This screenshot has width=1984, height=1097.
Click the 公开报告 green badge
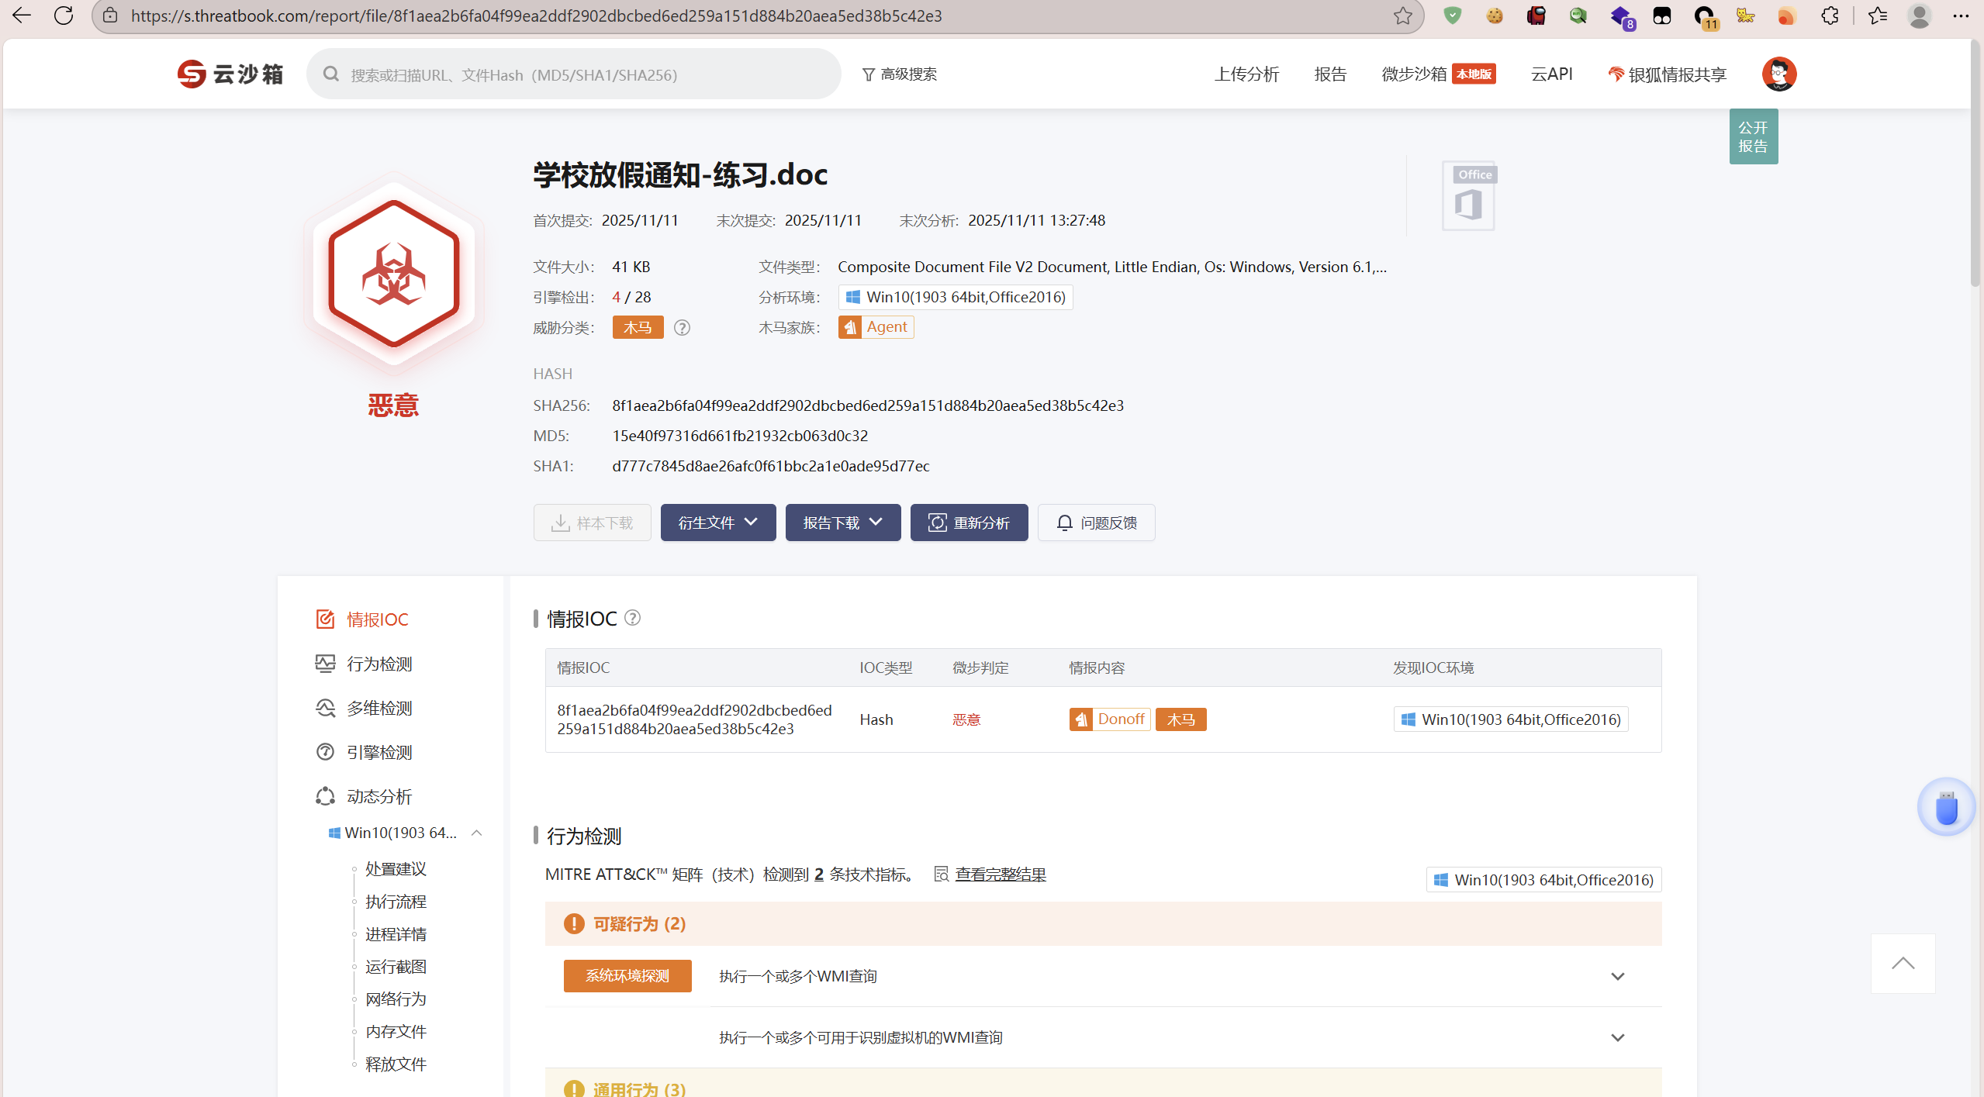click(x=1753, y=136)
